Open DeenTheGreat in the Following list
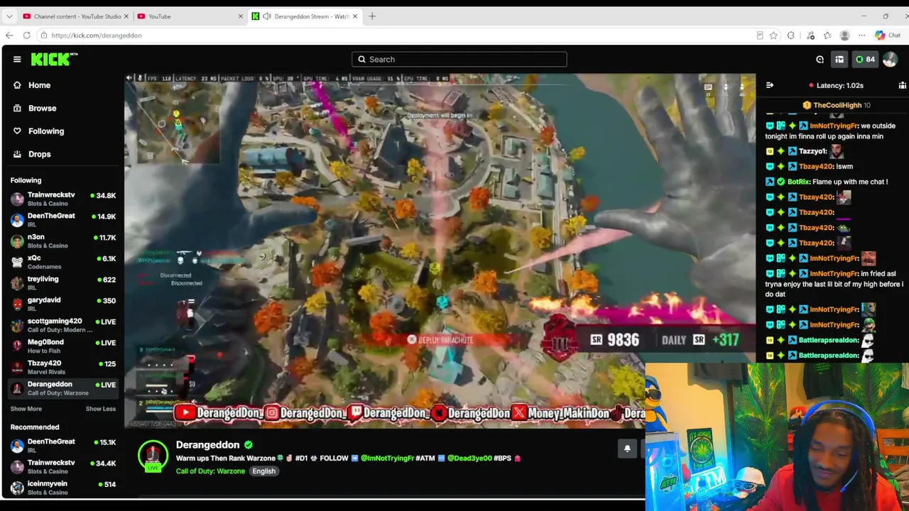The width and height of the screenshot is (909, 511). tap(62, 220)
